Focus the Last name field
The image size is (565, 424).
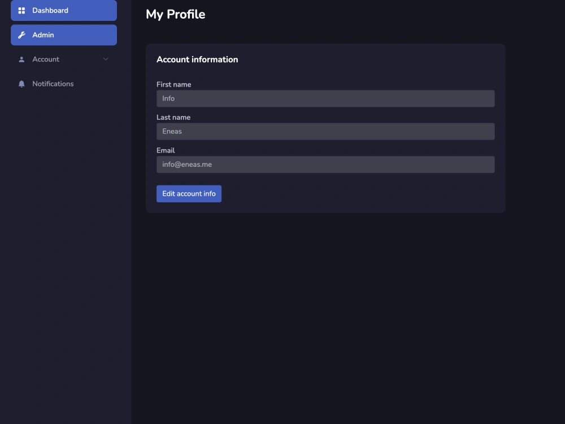click(x=325, y=132)
